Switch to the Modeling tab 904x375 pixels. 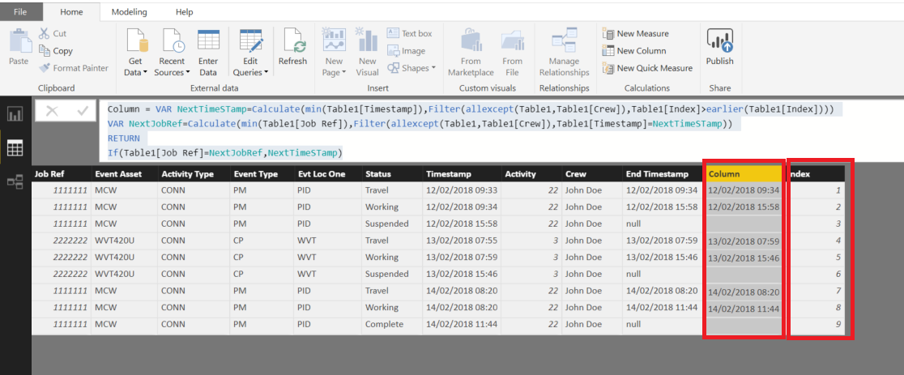click(x=129, y=11)
